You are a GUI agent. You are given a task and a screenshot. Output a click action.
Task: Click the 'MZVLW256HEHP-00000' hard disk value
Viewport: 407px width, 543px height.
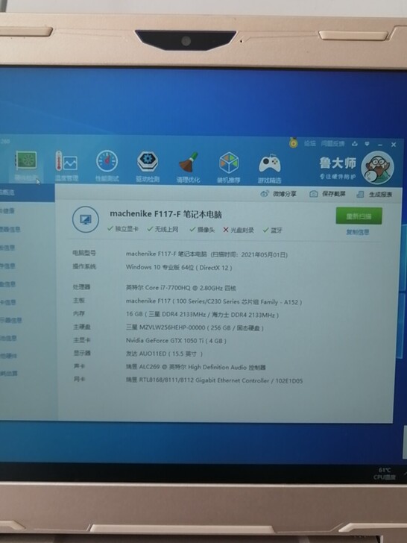(195, 327)
